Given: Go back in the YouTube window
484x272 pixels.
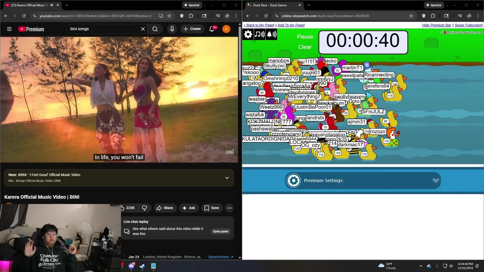Looking at the screenshot, I should point(6,16).
